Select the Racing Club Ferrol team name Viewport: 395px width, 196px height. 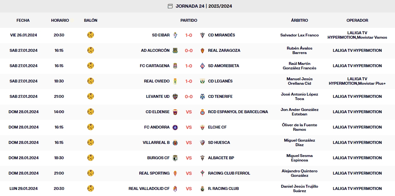point(229,173)
